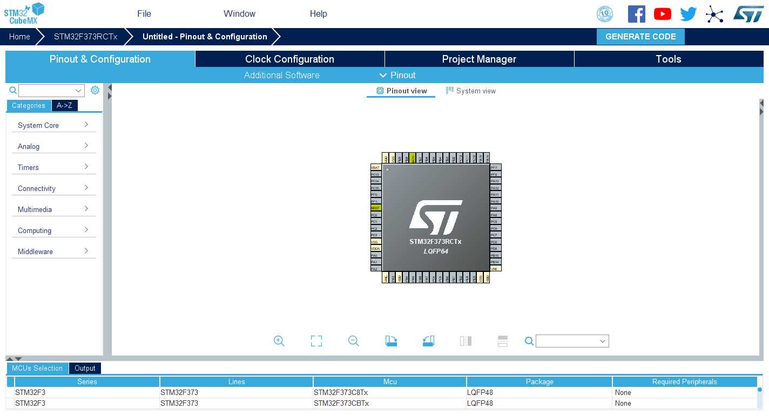Click the STM32F373RCTx chip body

[x=436, y=217]
